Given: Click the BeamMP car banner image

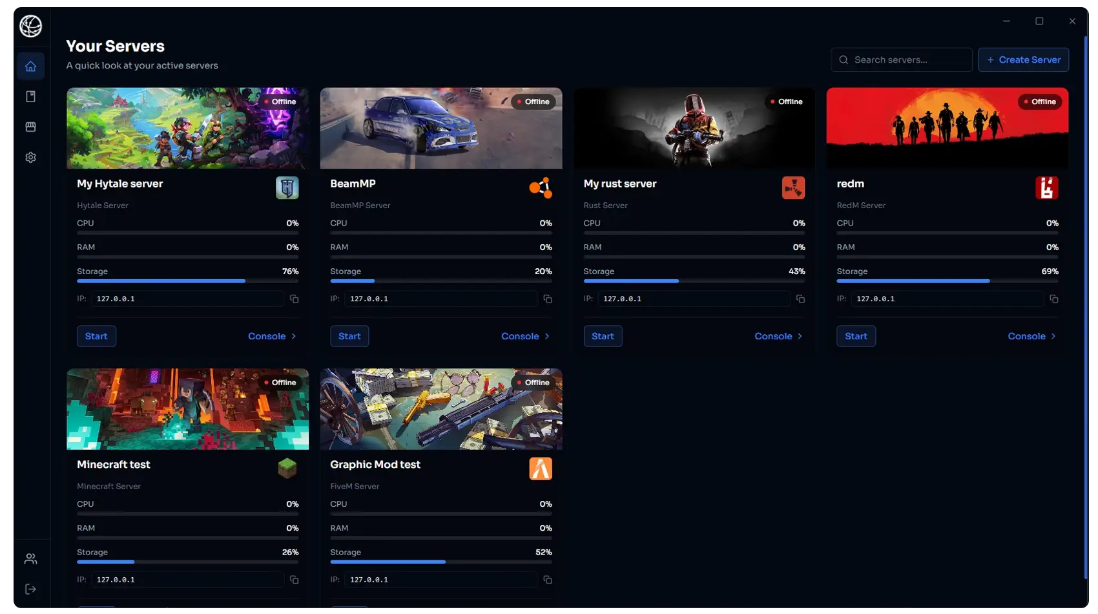Looking at the screenshot, I should click(441, 129).
